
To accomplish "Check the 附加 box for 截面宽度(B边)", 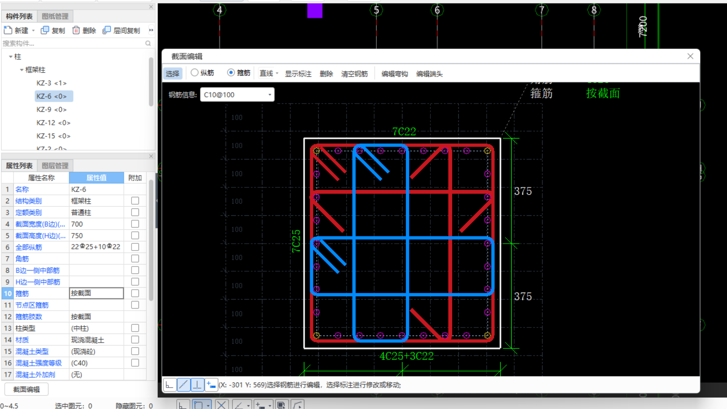I will 135,224.
